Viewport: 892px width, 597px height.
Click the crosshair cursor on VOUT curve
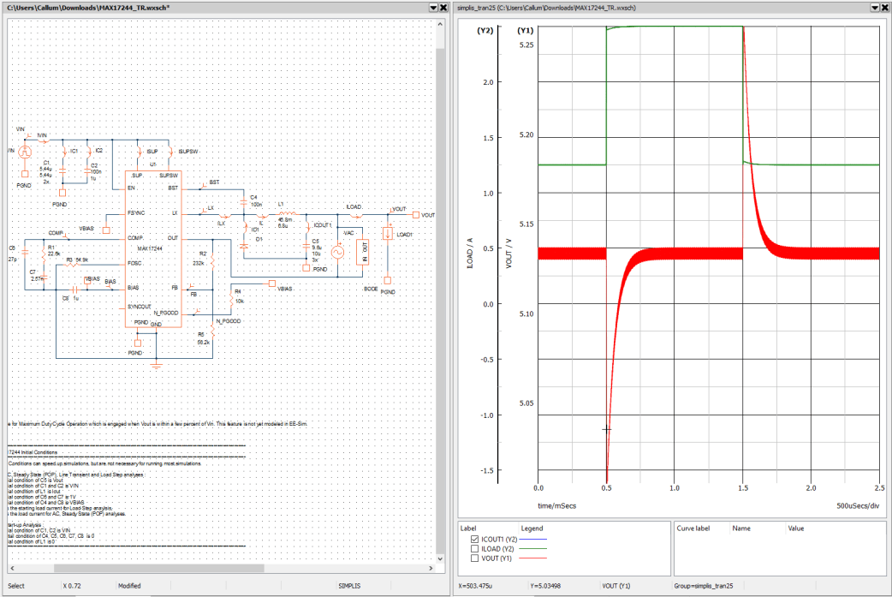point(606,429)
